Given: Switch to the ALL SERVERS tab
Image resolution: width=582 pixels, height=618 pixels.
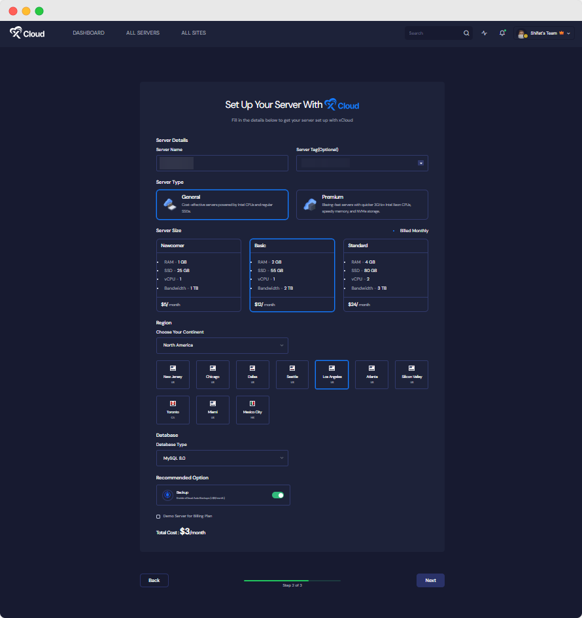Looking at the screenshot, I should [x=143, y=33].
